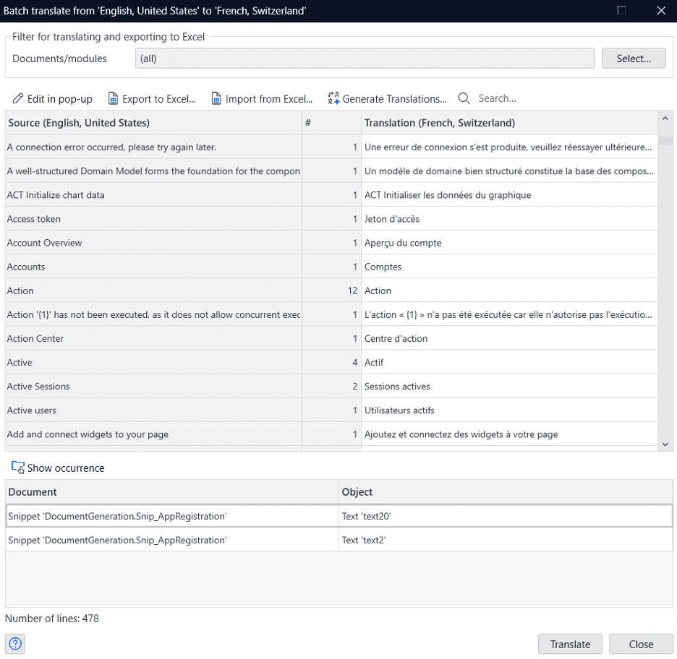Open help with the question mark icon
Image resolution: width=677 pixels, height=659 pixels.
point(15,643)
